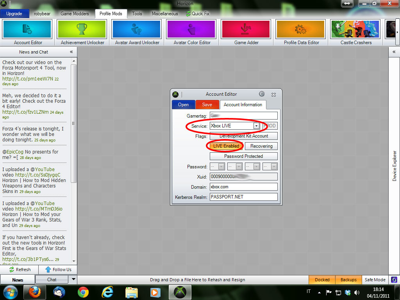Open the first Password dropdown
Screen dimensions: 400x300
221,166
